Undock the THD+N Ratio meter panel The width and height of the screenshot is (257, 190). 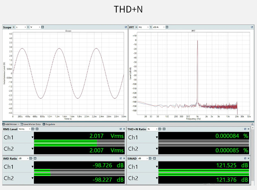click(x=245, y=129)
